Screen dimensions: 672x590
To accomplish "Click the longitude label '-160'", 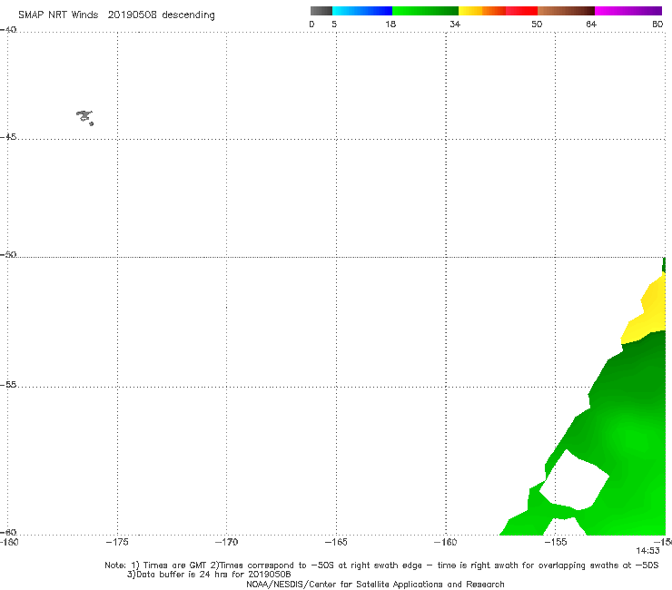I will pos(446,542).
